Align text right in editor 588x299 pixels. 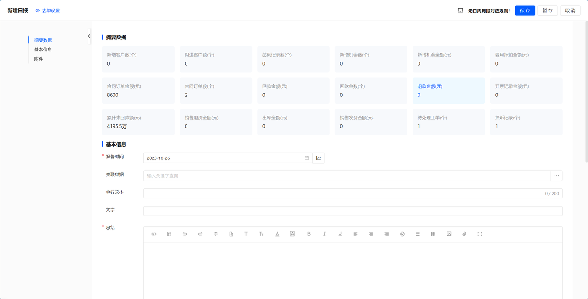pyautogui.click(x=387, y=234)
